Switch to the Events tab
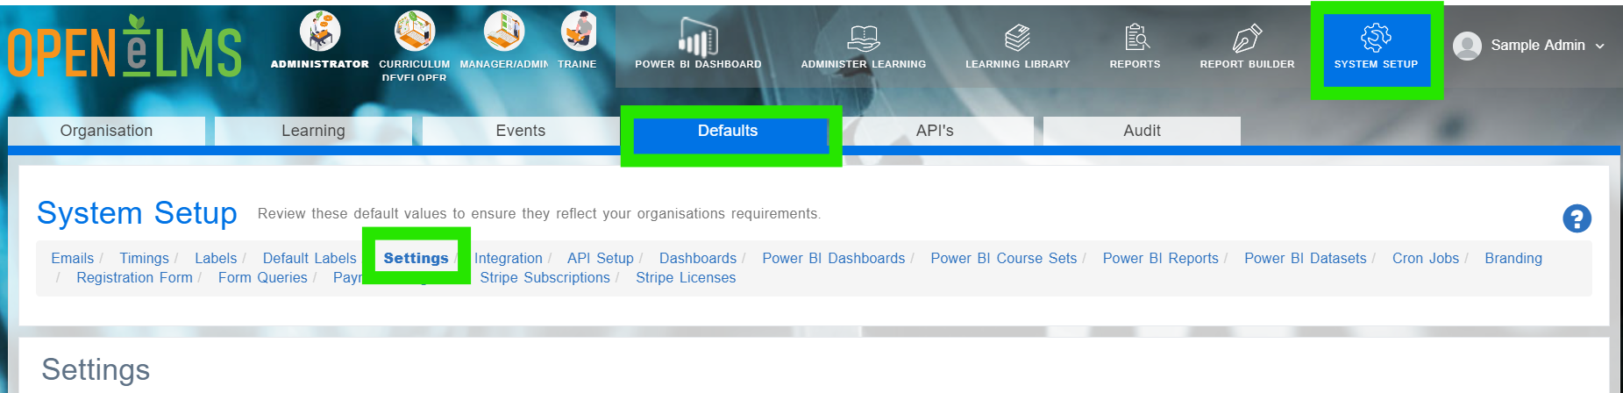The width and height of the screenshot is (1623, 393). click(521, 131)
